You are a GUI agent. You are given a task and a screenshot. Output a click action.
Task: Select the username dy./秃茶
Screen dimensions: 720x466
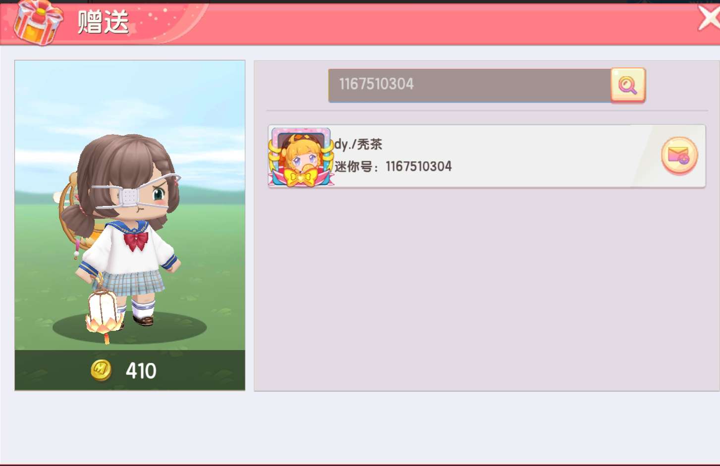358,144
